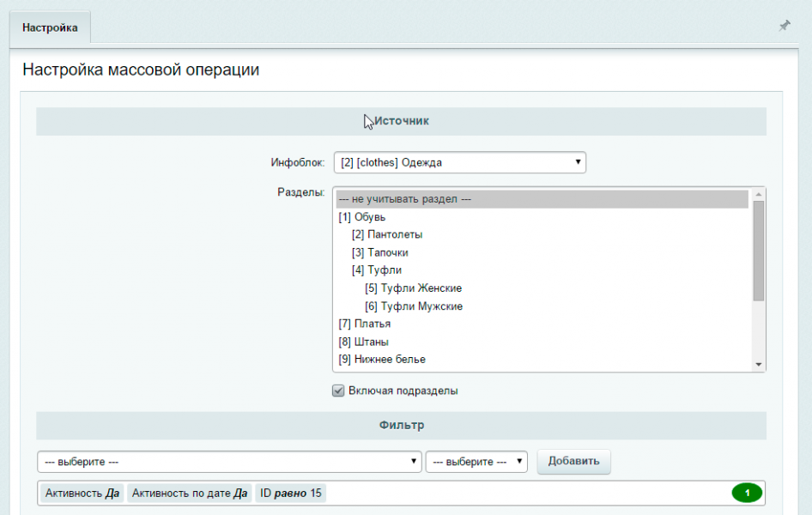
Task: Open the small filter condition dropdown
Action: click(x=476, y=462)
